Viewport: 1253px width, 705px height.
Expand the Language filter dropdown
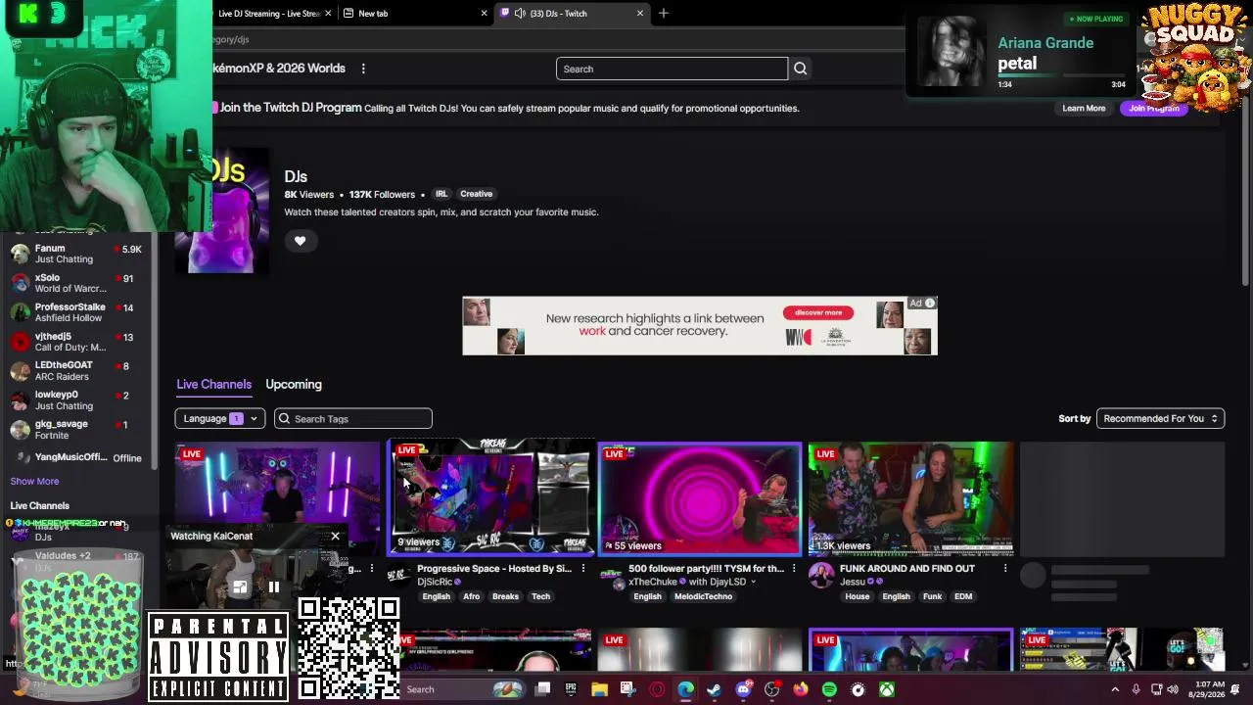(x=220, y=419)
